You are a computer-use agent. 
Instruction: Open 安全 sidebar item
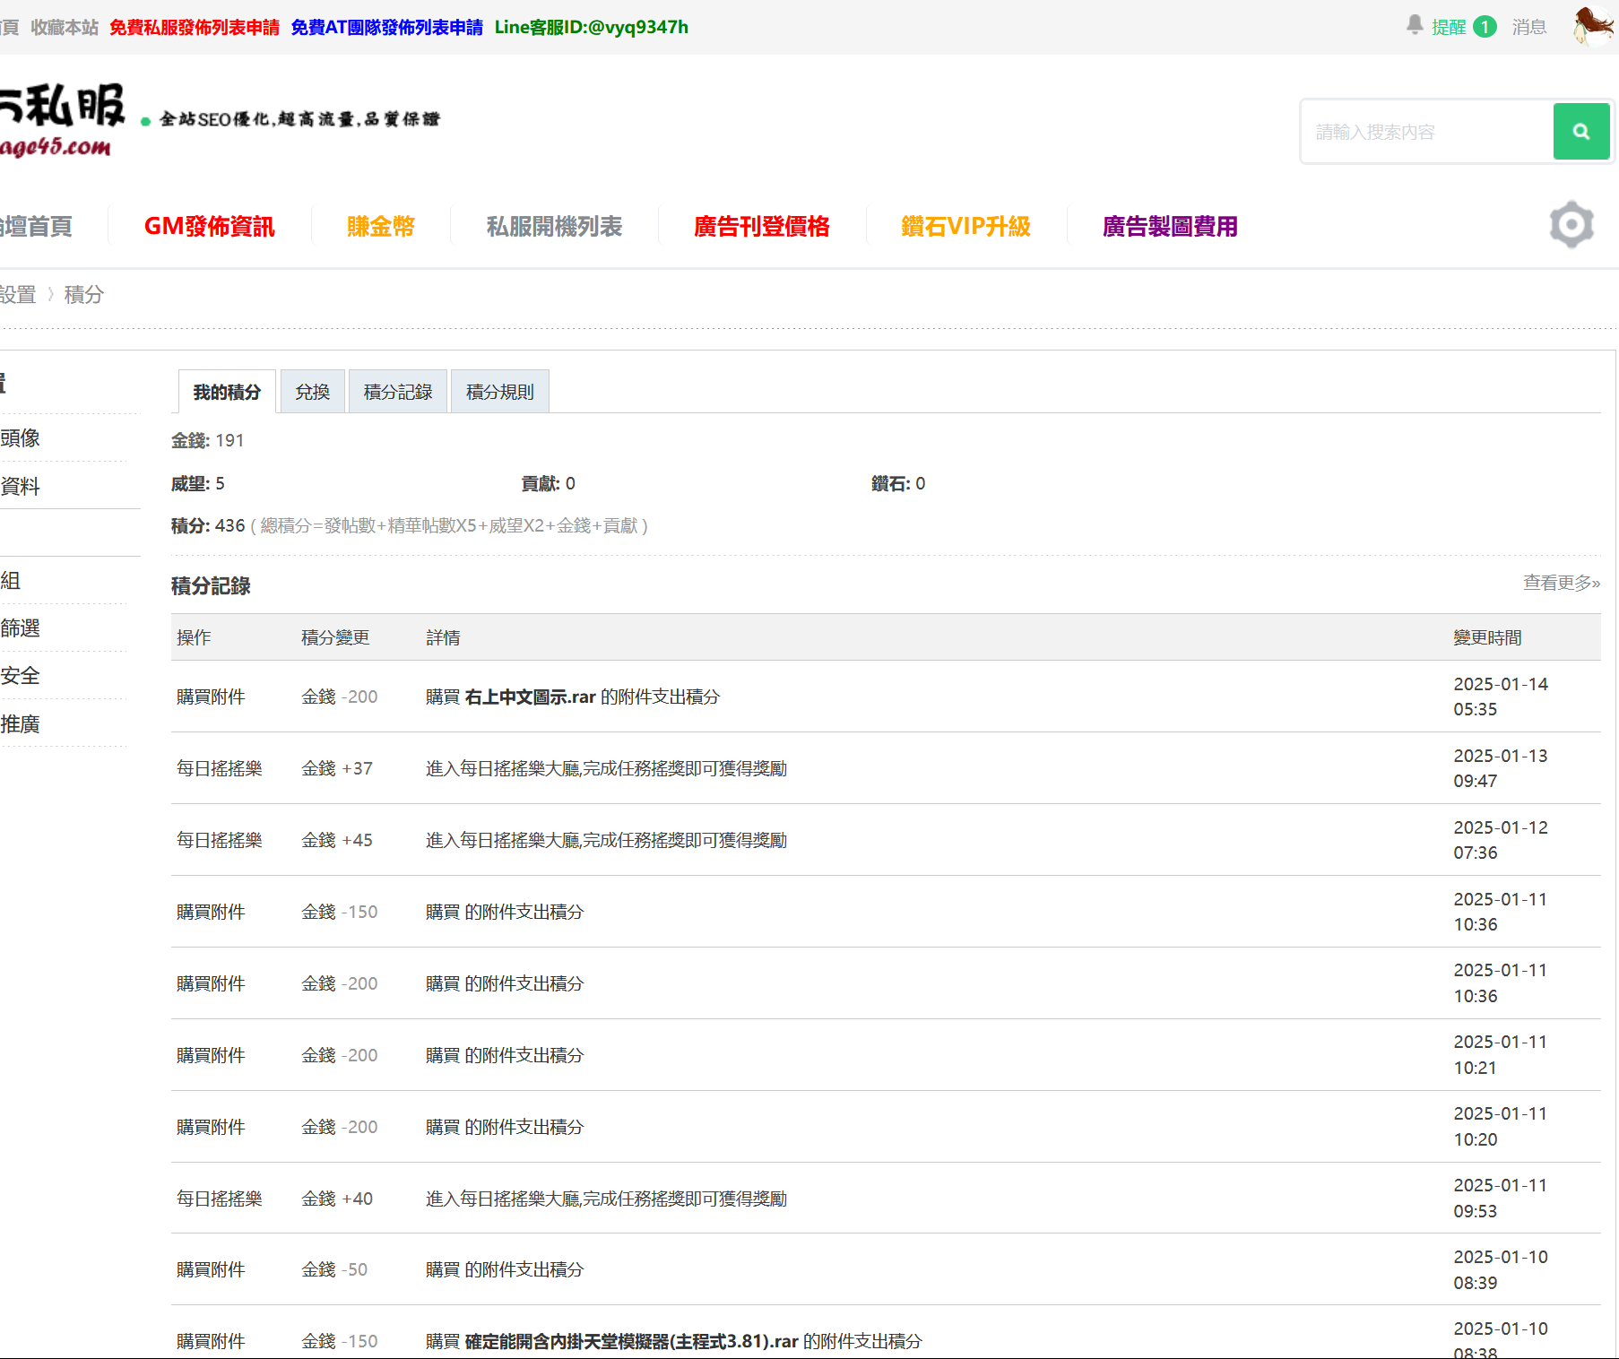click(x=21, y=675)
